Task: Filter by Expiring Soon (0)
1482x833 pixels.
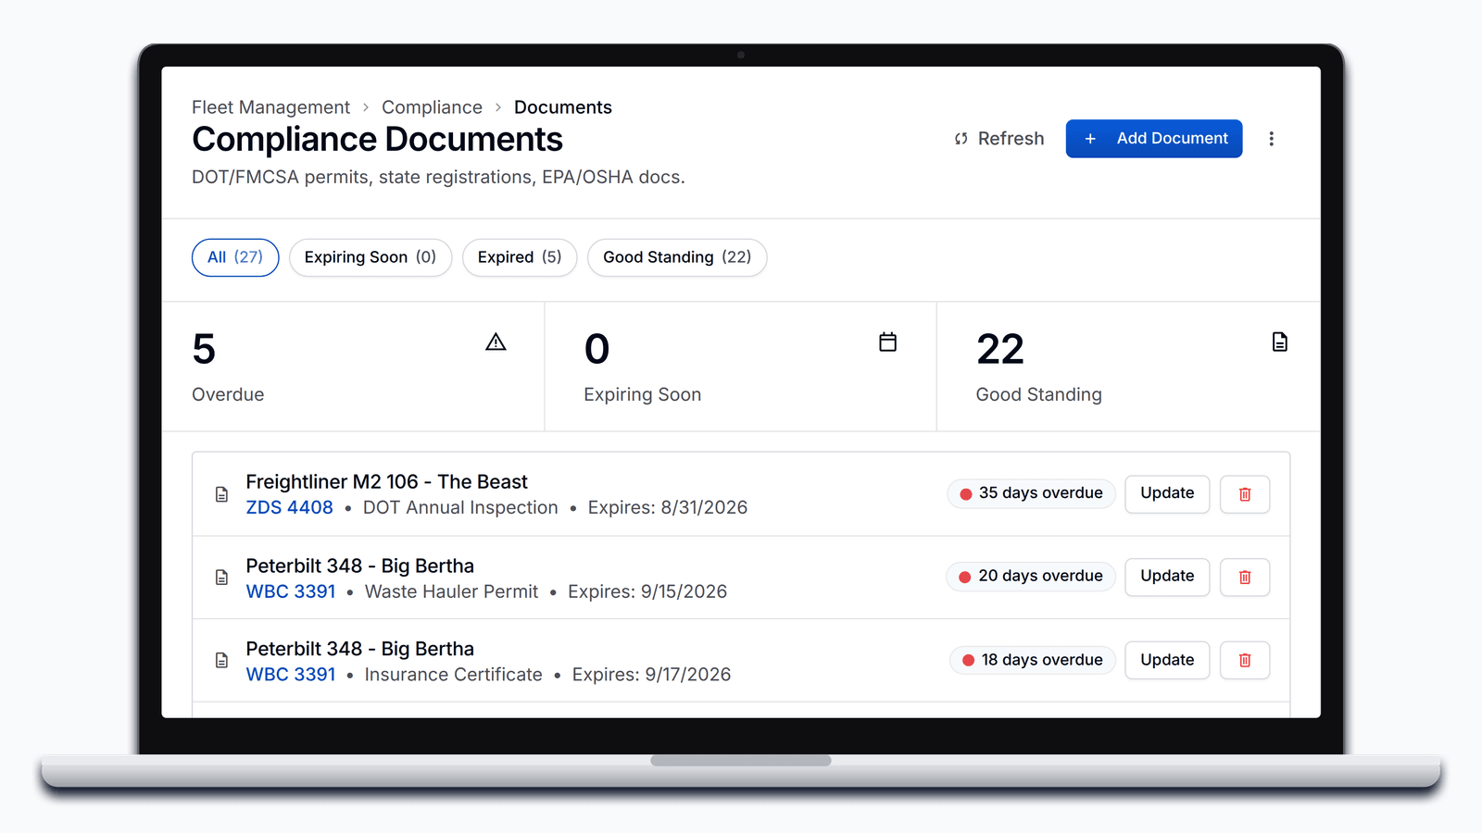Action: pos(370,257)
